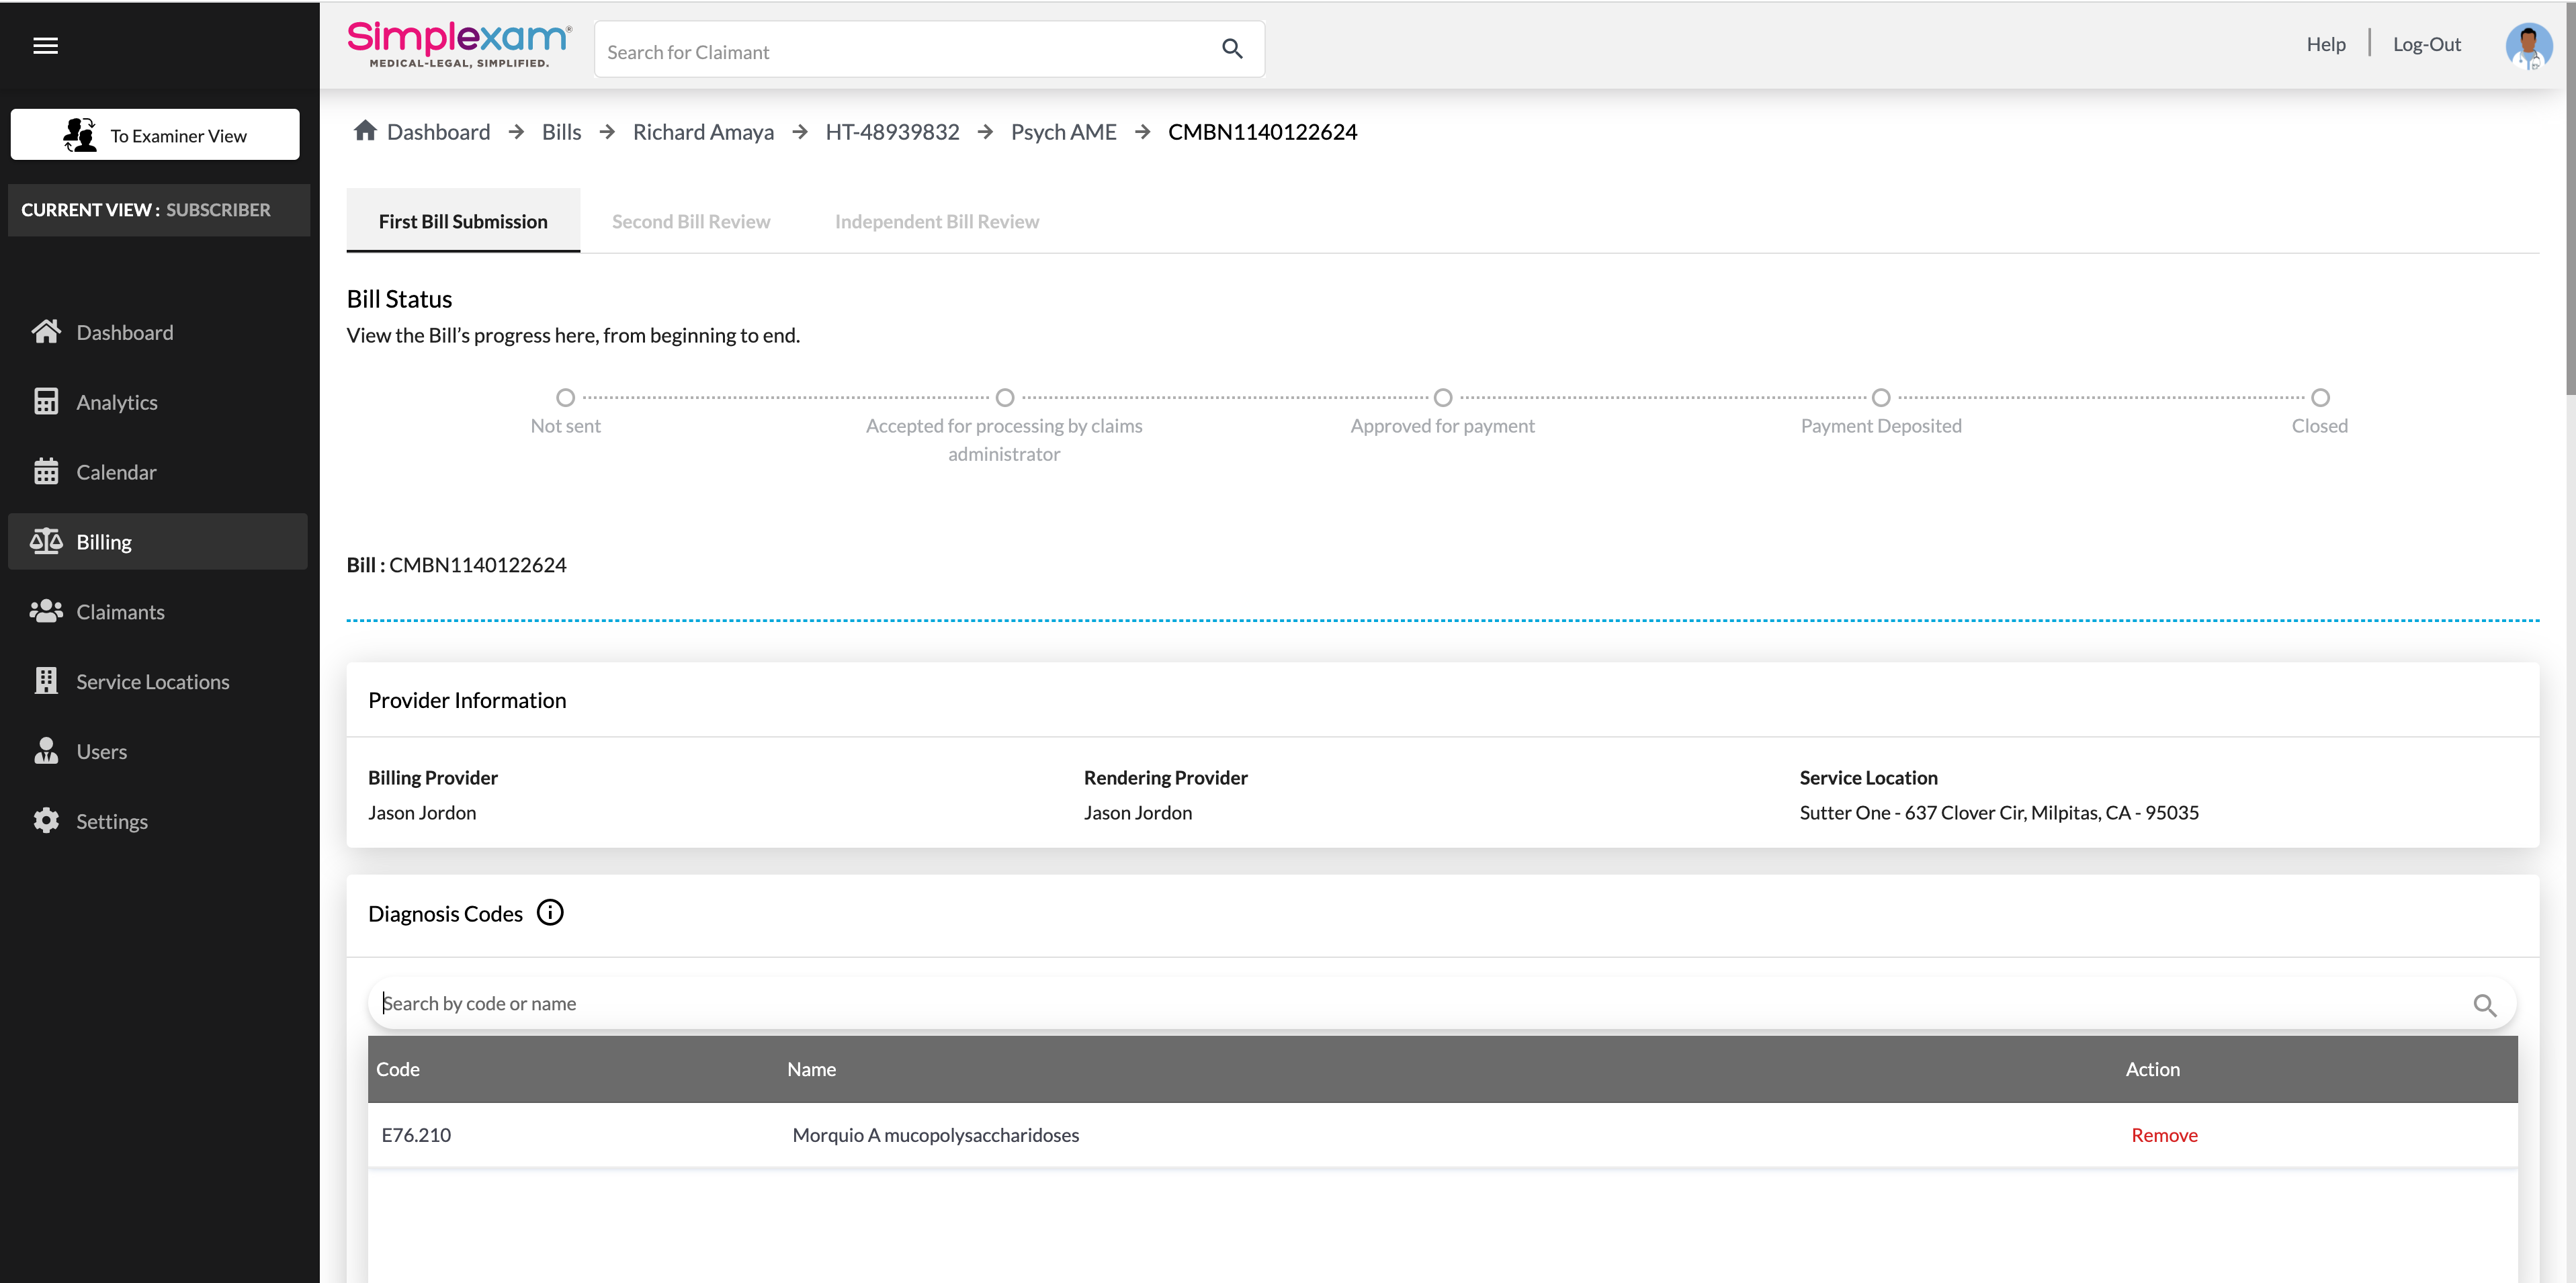Screen dimensions: 2576x1283
Task: Remove the E76.210 diagnosis code
Action: pyautogui.click(x=2163, y=1134)
